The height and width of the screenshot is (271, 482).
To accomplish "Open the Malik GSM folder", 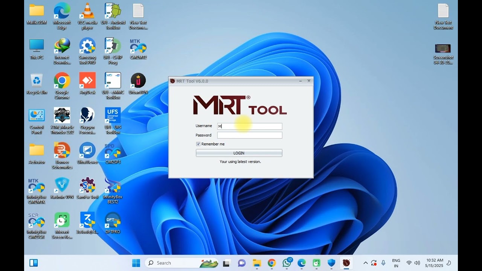I will 37,14.
